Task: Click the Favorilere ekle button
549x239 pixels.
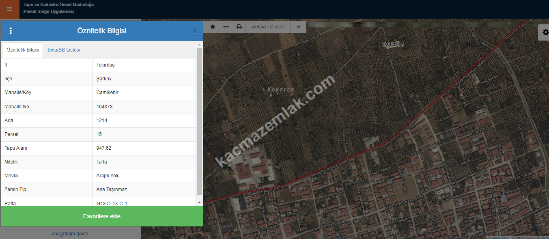Action: (x=101, y=216)
